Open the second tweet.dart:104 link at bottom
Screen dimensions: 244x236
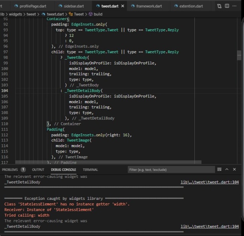click(x=210, y=226)
